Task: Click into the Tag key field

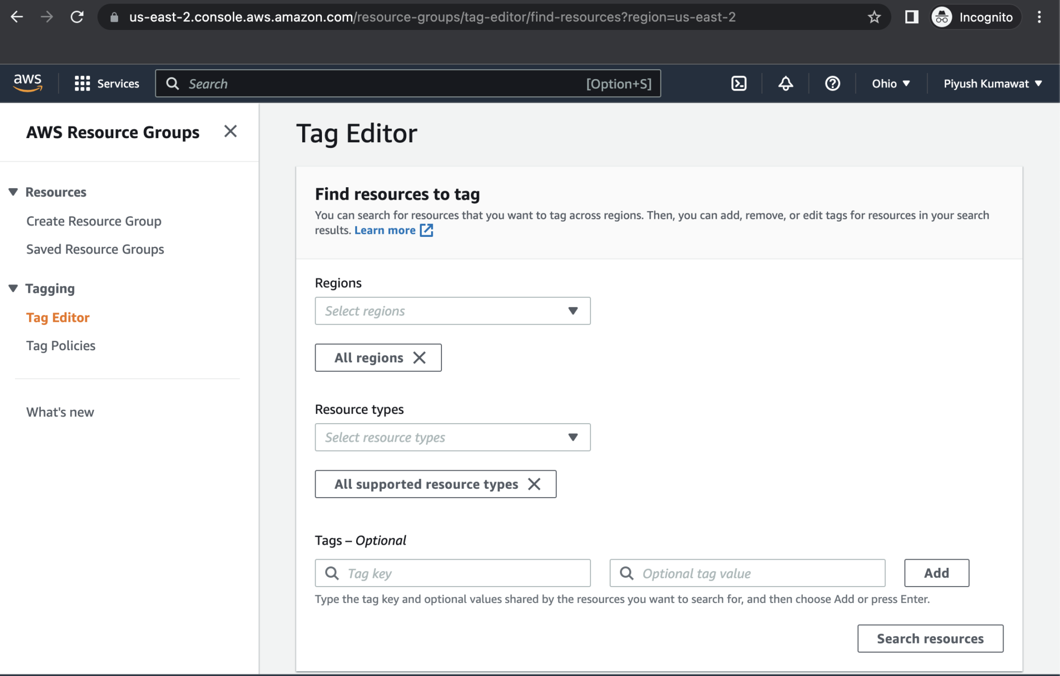Action: pos(452,573)
